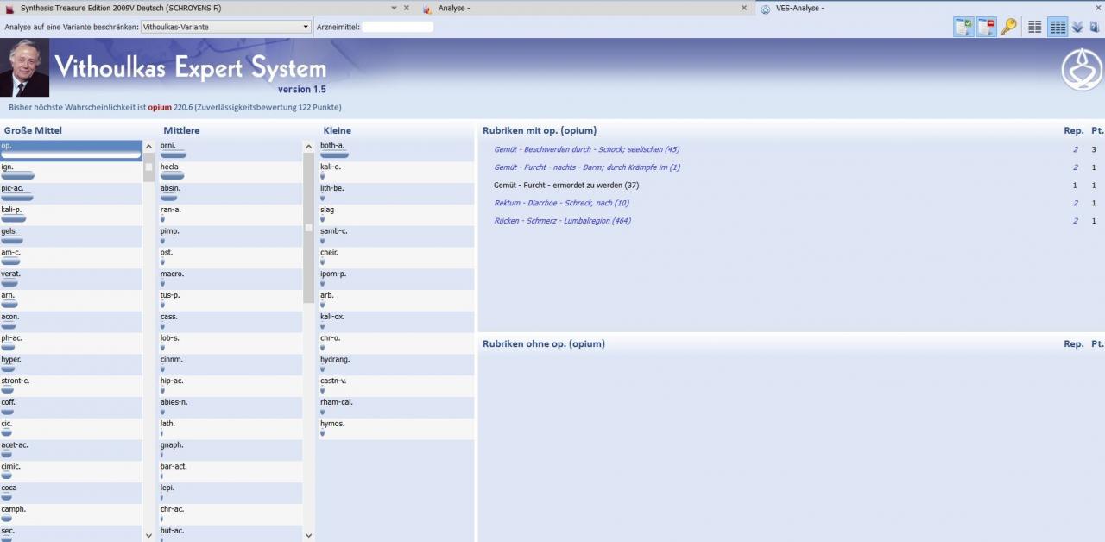The height and width of the screenshot is (542, 1105).
Task: Click the round logo emblem in banner
Action: coord(1081,70)
